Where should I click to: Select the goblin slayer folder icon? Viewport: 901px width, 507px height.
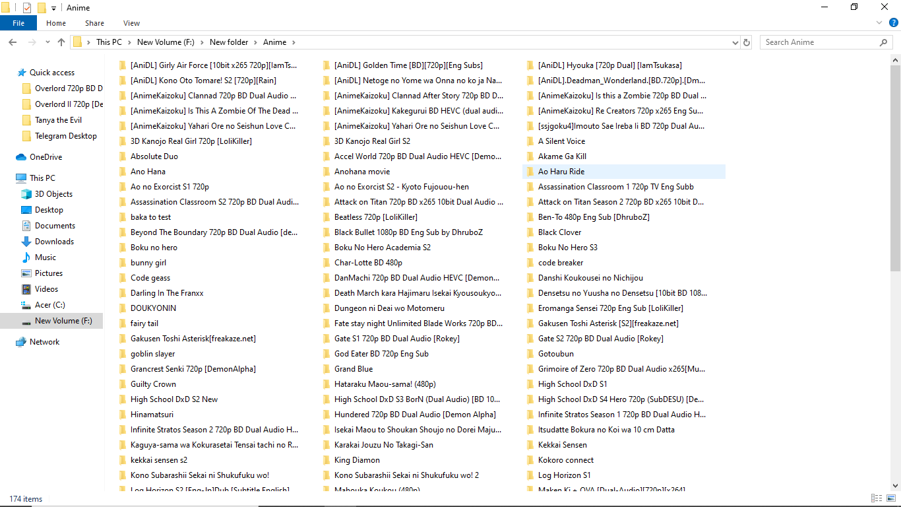point(123,354)
